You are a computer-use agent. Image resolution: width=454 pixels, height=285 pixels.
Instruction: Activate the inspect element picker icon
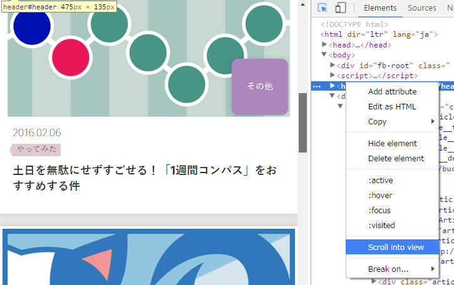click(322, 7)
